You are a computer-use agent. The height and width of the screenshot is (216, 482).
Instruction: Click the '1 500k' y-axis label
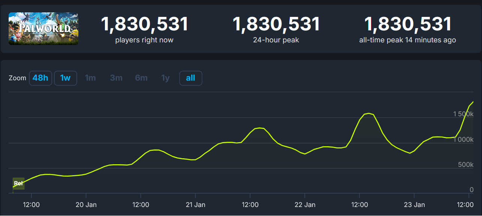coord(463,114)
